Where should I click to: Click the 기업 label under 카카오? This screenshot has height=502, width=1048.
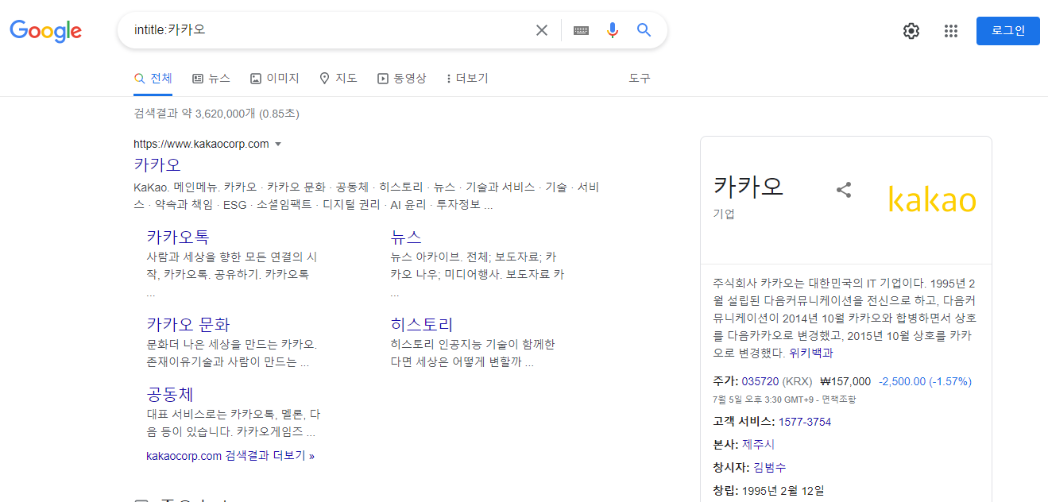(724, 214)
